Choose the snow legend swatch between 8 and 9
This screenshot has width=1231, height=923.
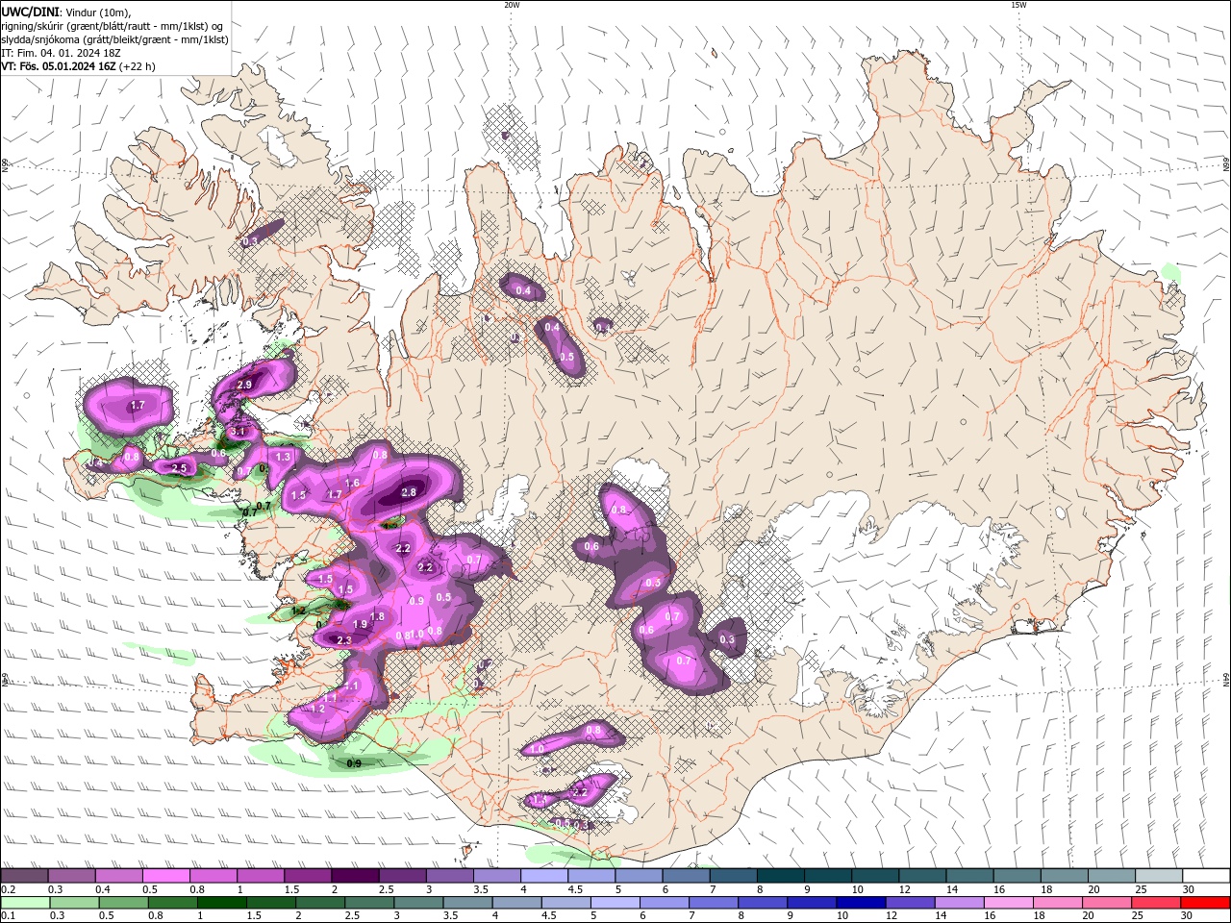781,876
